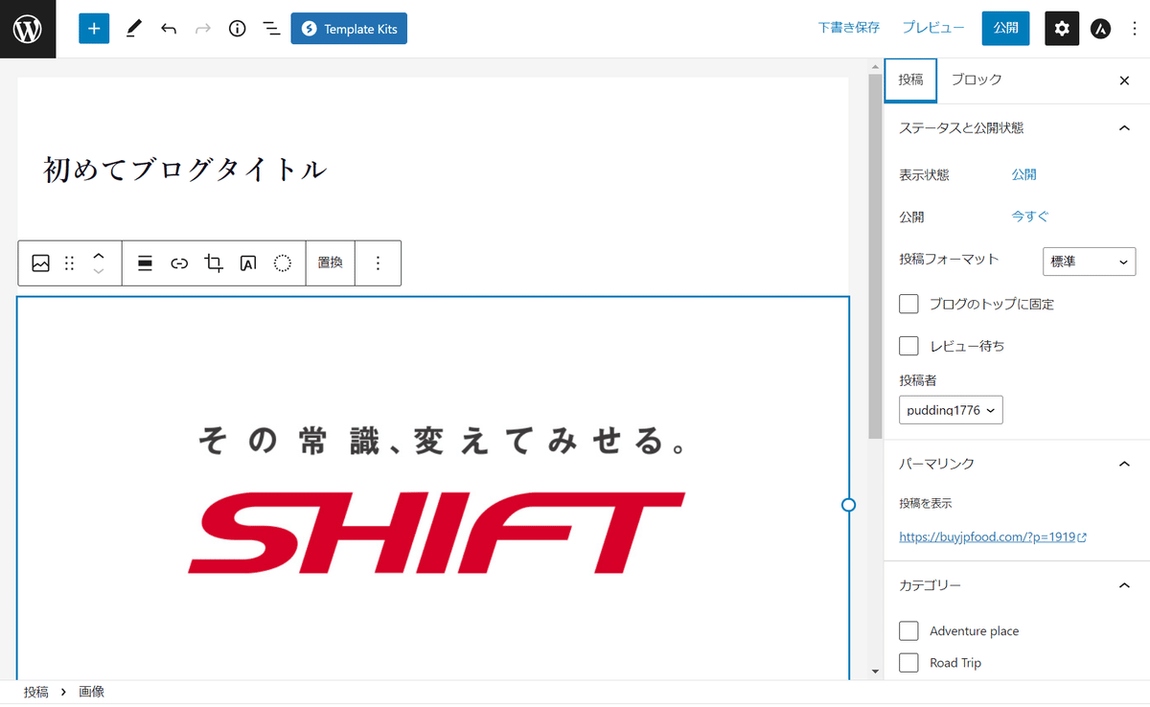
Task: Move the image block down
Action: coord(98,271)
